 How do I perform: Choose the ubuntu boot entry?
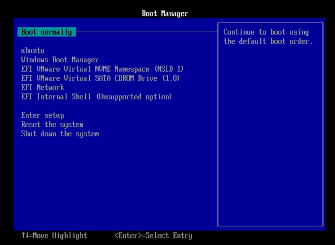33,51
